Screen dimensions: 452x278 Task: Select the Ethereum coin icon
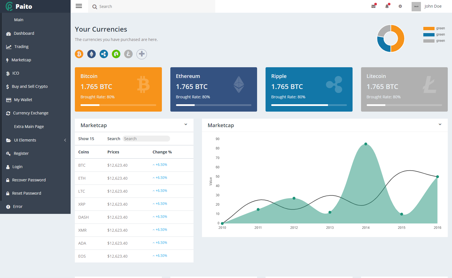(x=92, y=54)
